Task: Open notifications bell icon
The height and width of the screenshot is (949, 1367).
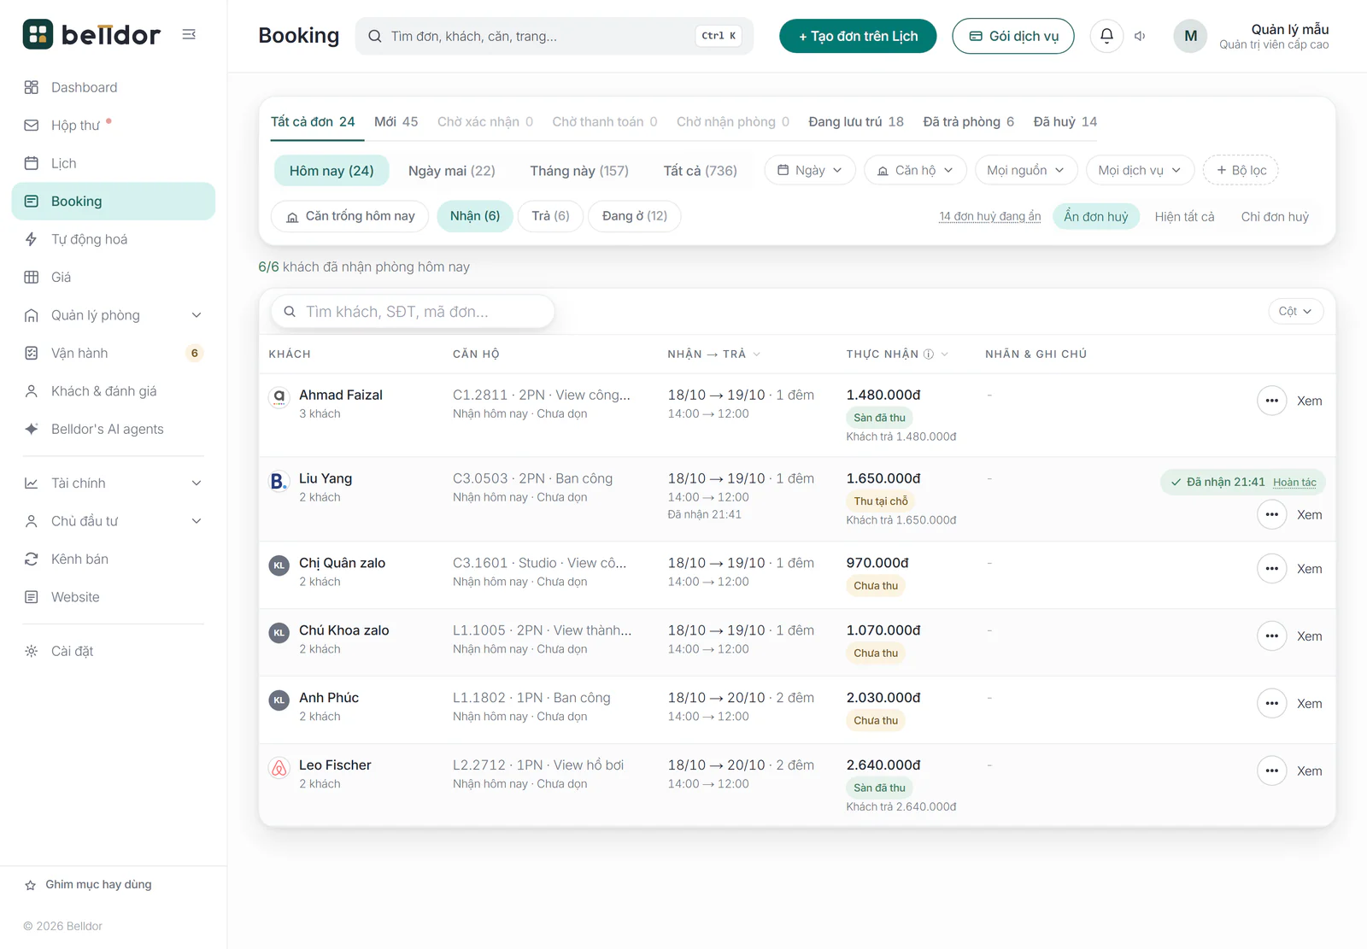Action: 1106,36
